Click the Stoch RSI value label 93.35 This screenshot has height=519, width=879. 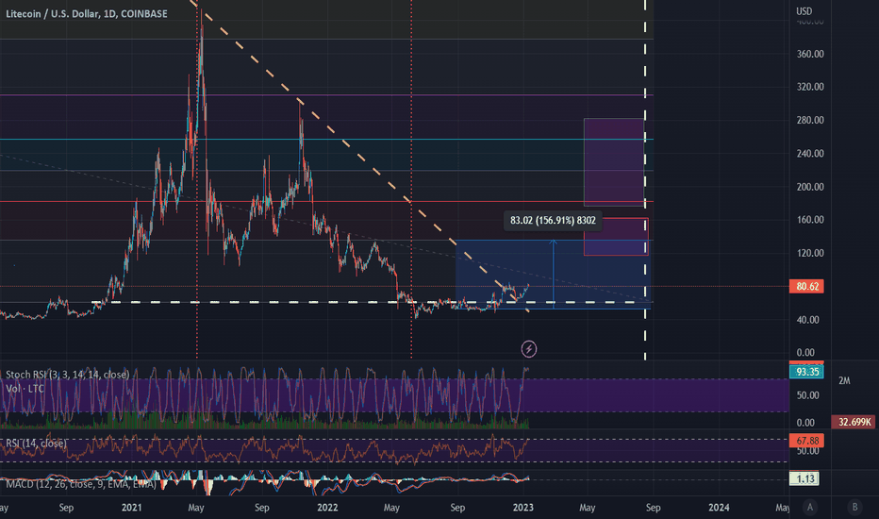pos(806,372)
